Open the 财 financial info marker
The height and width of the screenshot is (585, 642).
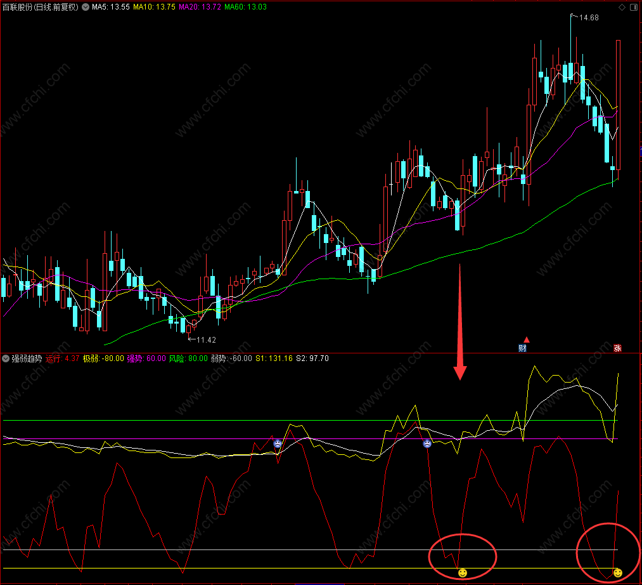(522, 348)
